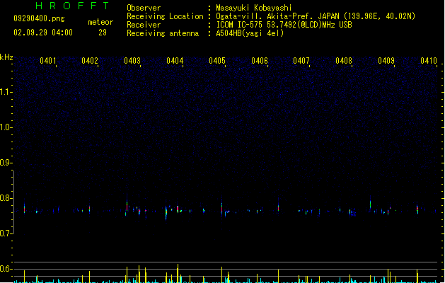
Task: Click the 0401 time marker
Action: 48,61
